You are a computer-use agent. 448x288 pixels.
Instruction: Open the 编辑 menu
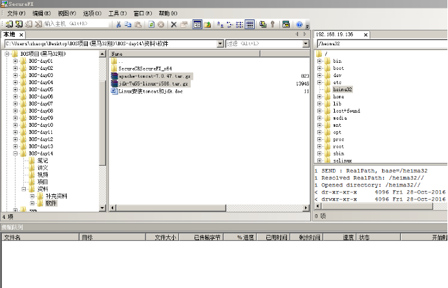[x=41, y=13]
